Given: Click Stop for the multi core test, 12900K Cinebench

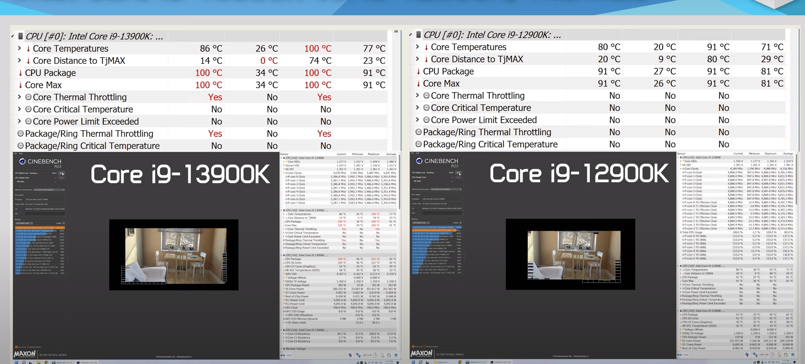Looking at the screenshot, I should 459,173.
